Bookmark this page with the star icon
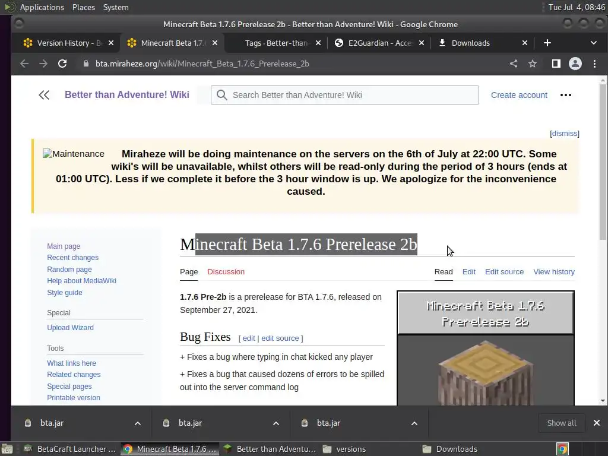The width and height of the screenshot is (608, 456). (533, 64)
